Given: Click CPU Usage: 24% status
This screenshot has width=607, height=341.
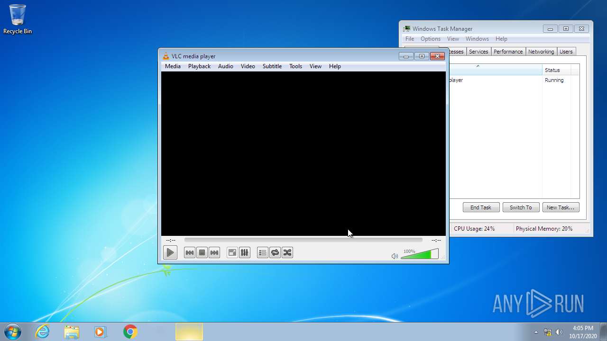Looking at the screenshot, I should click(474, 228).
